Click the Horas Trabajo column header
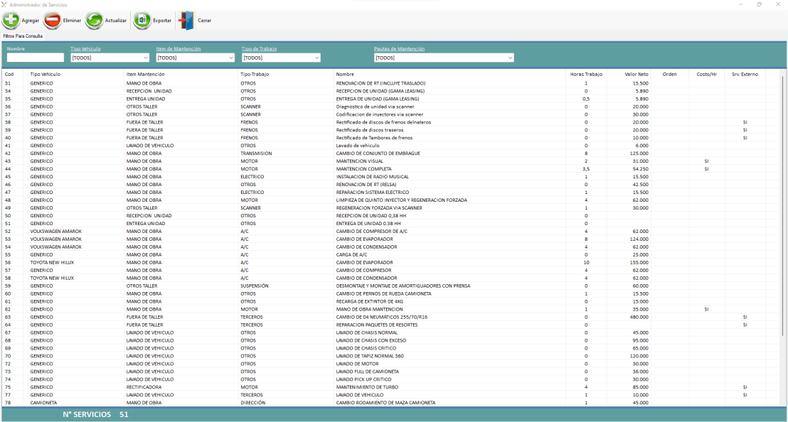Viewport: 788px width, 422px height. tap(585, 74)
